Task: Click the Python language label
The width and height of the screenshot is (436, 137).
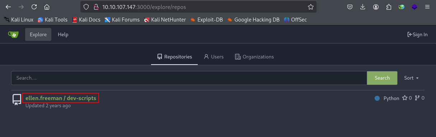Action: pyautogui.click(x=391, y=98)
